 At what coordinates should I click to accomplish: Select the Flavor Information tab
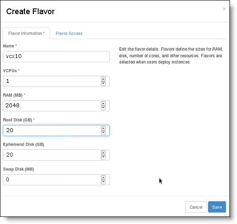pyautogui.click(x=26, y=33)
